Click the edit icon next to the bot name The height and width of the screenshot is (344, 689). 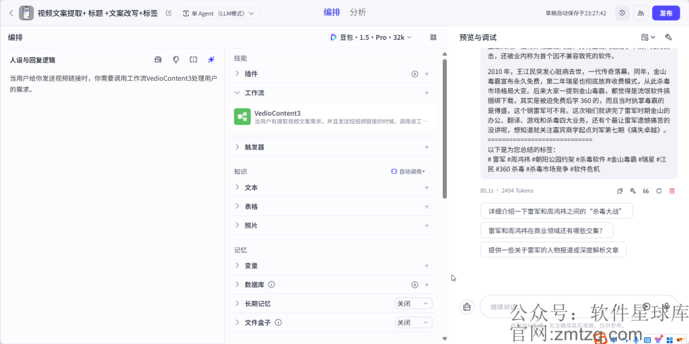coord(168,13)
